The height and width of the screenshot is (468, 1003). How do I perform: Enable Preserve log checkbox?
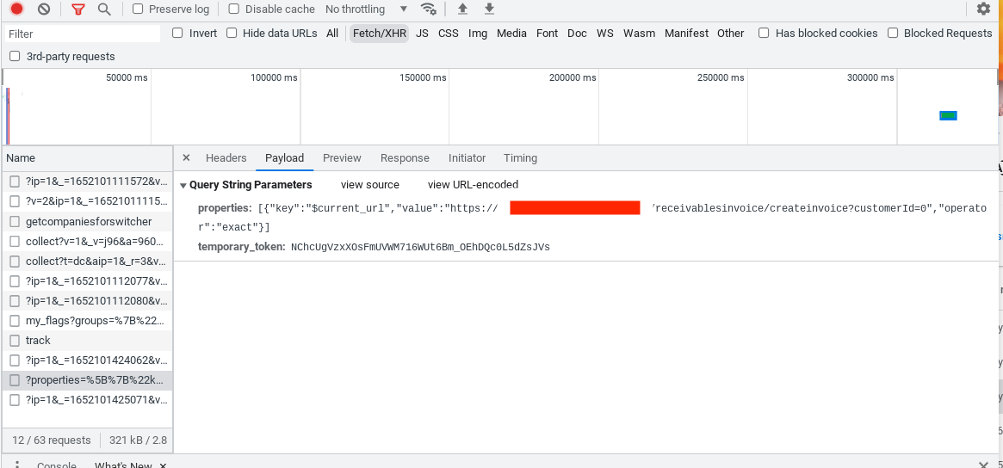tap(138, 9)
